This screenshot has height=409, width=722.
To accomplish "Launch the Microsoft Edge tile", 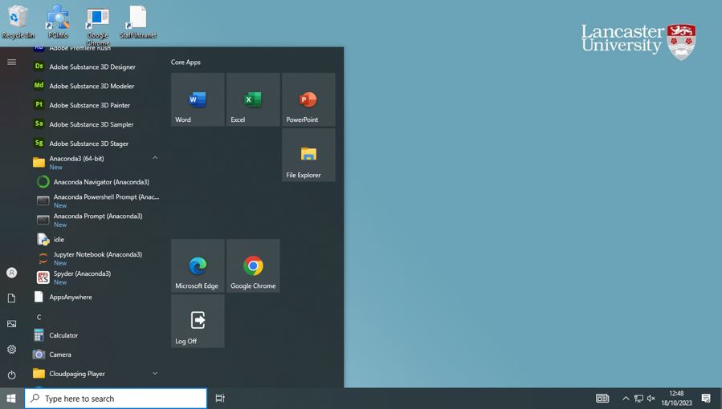I will 198,266.
